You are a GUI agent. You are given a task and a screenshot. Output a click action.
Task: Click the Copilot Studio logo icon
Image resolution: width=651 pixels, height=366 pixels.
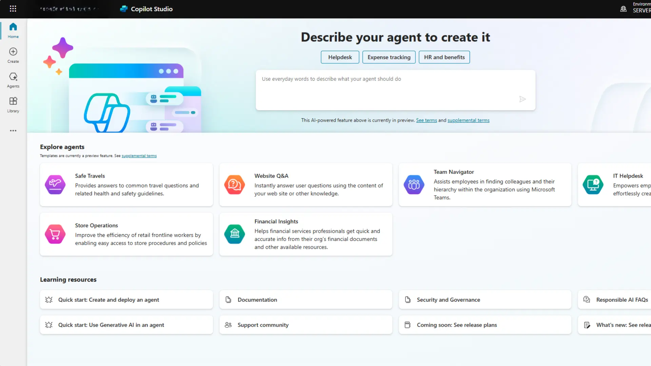124,8
